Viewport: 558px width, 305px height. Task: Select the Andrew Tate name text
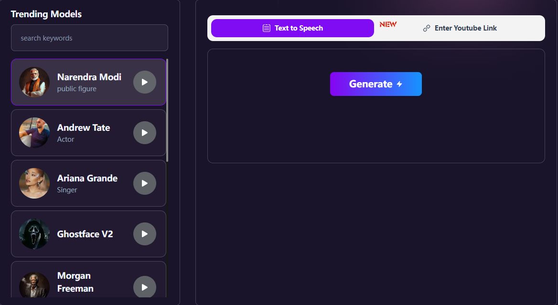pos(84,127)
